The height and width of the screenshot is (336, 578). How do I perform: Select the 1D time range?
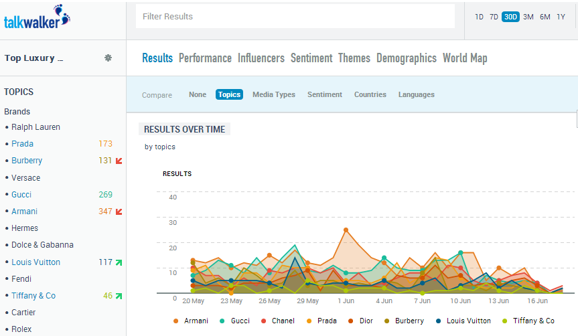[x=479, y=17]
